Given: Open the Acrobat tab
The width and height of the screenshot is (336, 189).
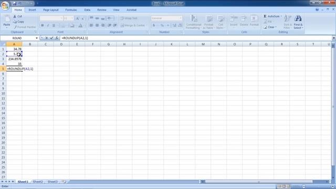Looking at the screenshot, I should point(131,10).
